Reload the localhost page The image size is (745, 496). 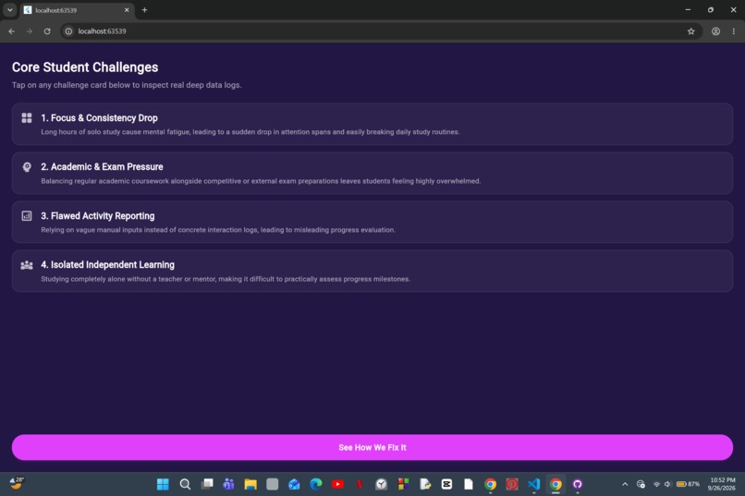coord(47,31)
